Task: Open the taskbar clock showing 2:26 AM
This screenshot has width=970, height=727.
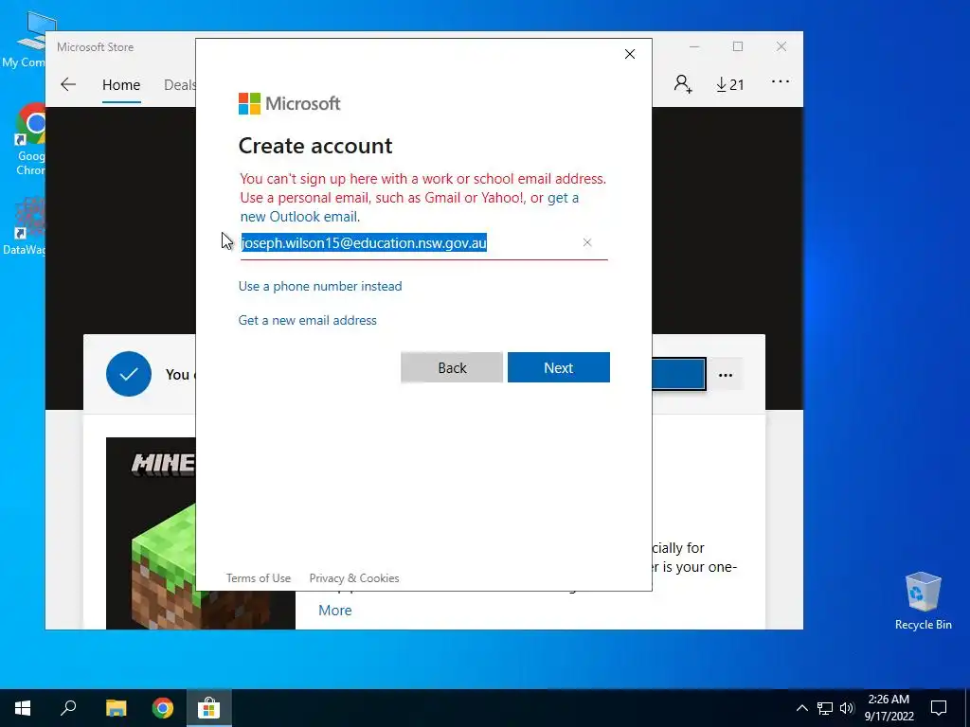Action: point(889,708)
